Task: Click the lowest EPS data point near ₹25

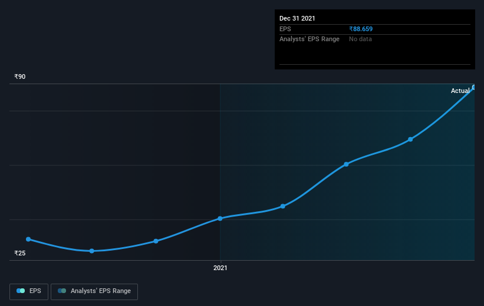Action: coord(92,251)
